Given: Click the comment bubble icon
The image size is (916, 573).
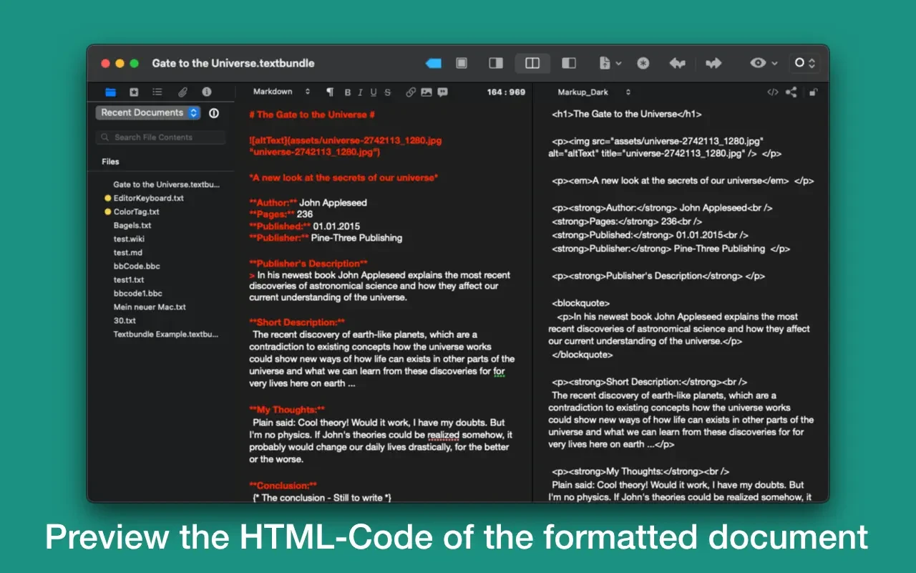Looking at the screenshot, I should click(x=443, y=92).
